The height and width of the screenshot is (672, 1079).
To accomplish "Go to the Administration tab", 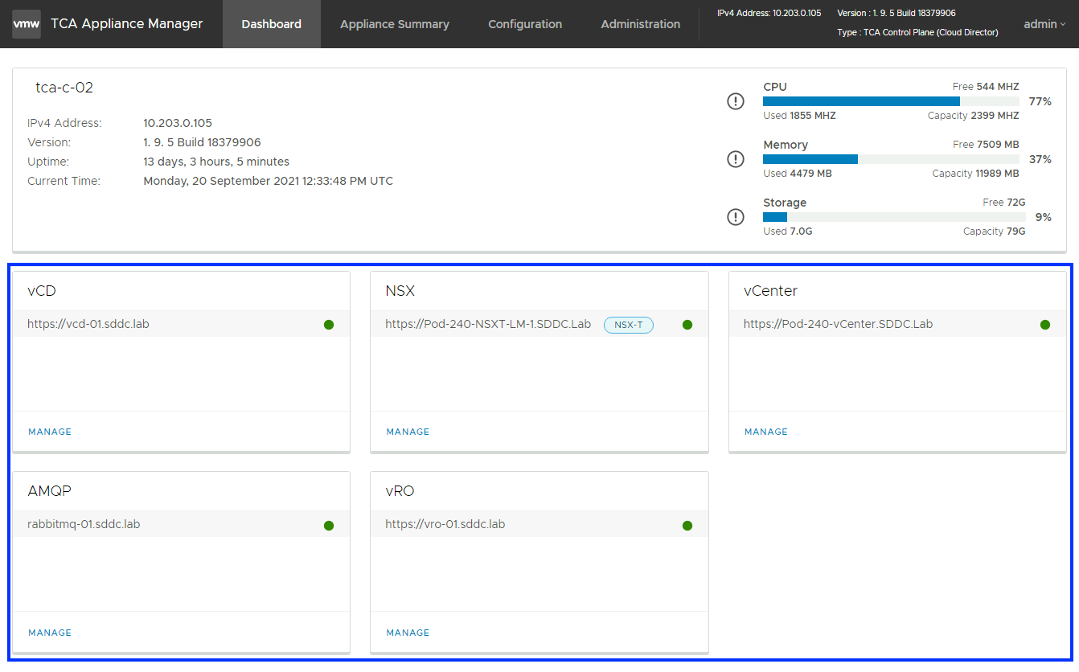I will tap(640, 24).
